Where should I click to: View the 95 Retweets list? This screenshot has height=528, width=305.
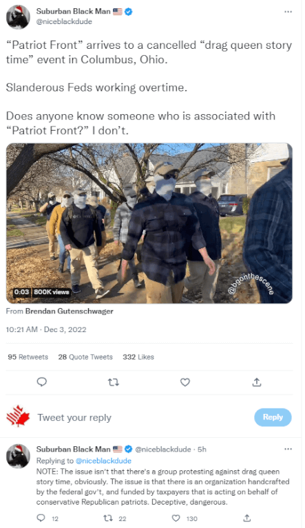click(x=28, y=357)
